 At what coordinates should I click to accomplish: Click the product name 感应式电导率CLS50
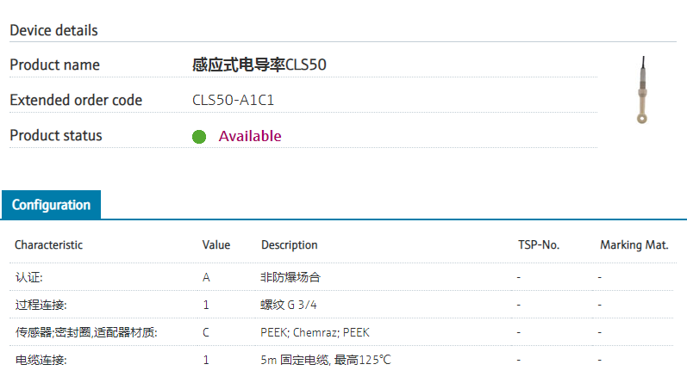(x=259, y=65)
